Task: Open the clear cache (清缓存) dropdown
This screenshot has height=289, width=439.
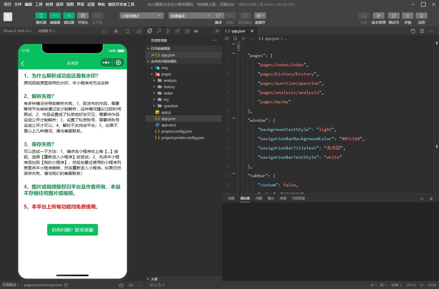Action: click(x=260, y=16)
